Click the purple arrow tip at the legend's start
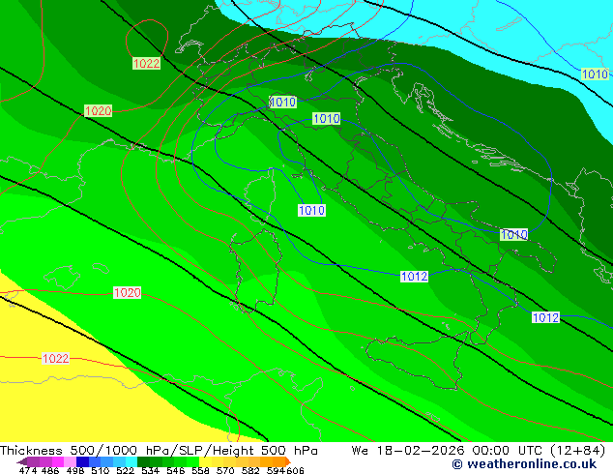 pyautogui.click(x=22, y=461)
